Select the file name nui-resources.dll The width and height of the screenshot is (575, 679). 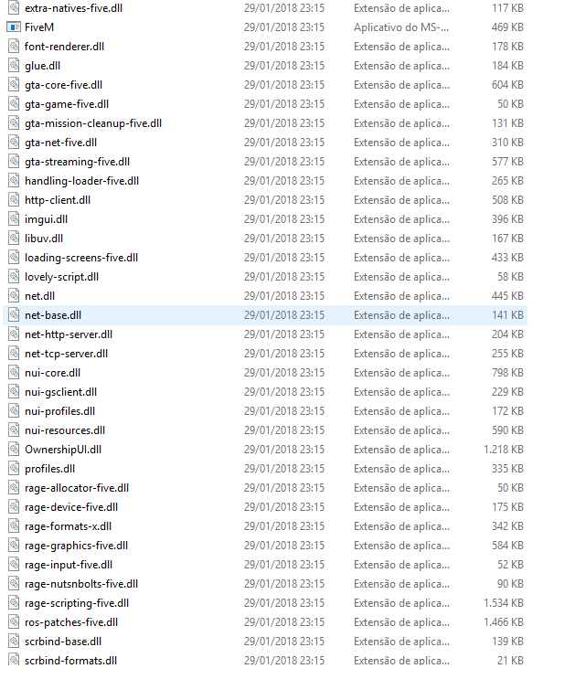click(x=65, y=430)
